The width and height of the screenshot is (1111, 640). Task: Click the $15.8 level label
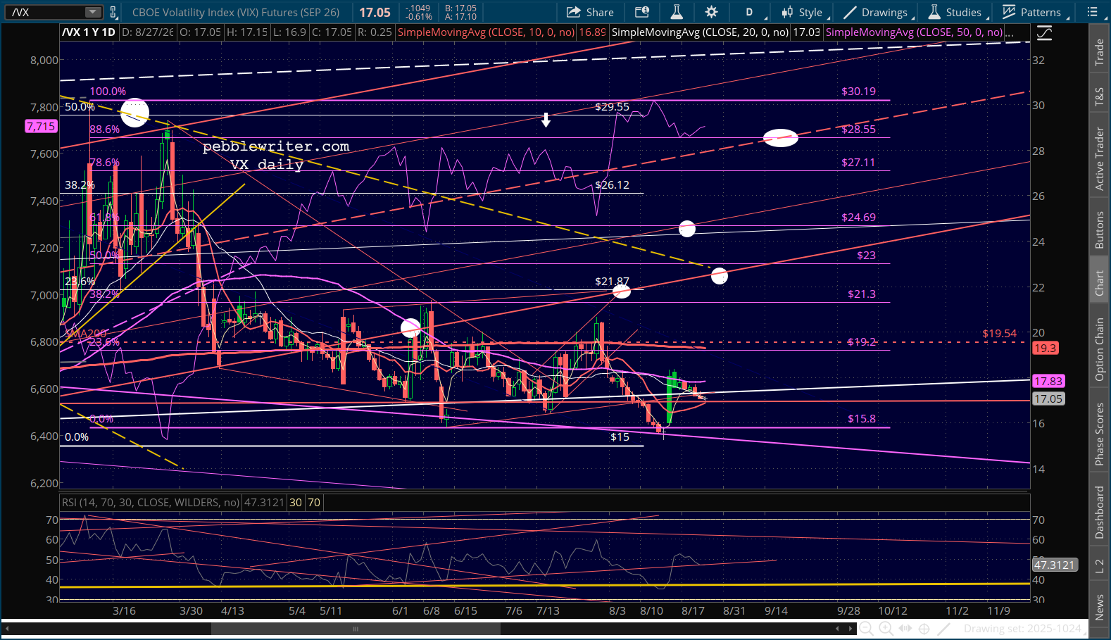pyautogui.click(x=862, y=419)
